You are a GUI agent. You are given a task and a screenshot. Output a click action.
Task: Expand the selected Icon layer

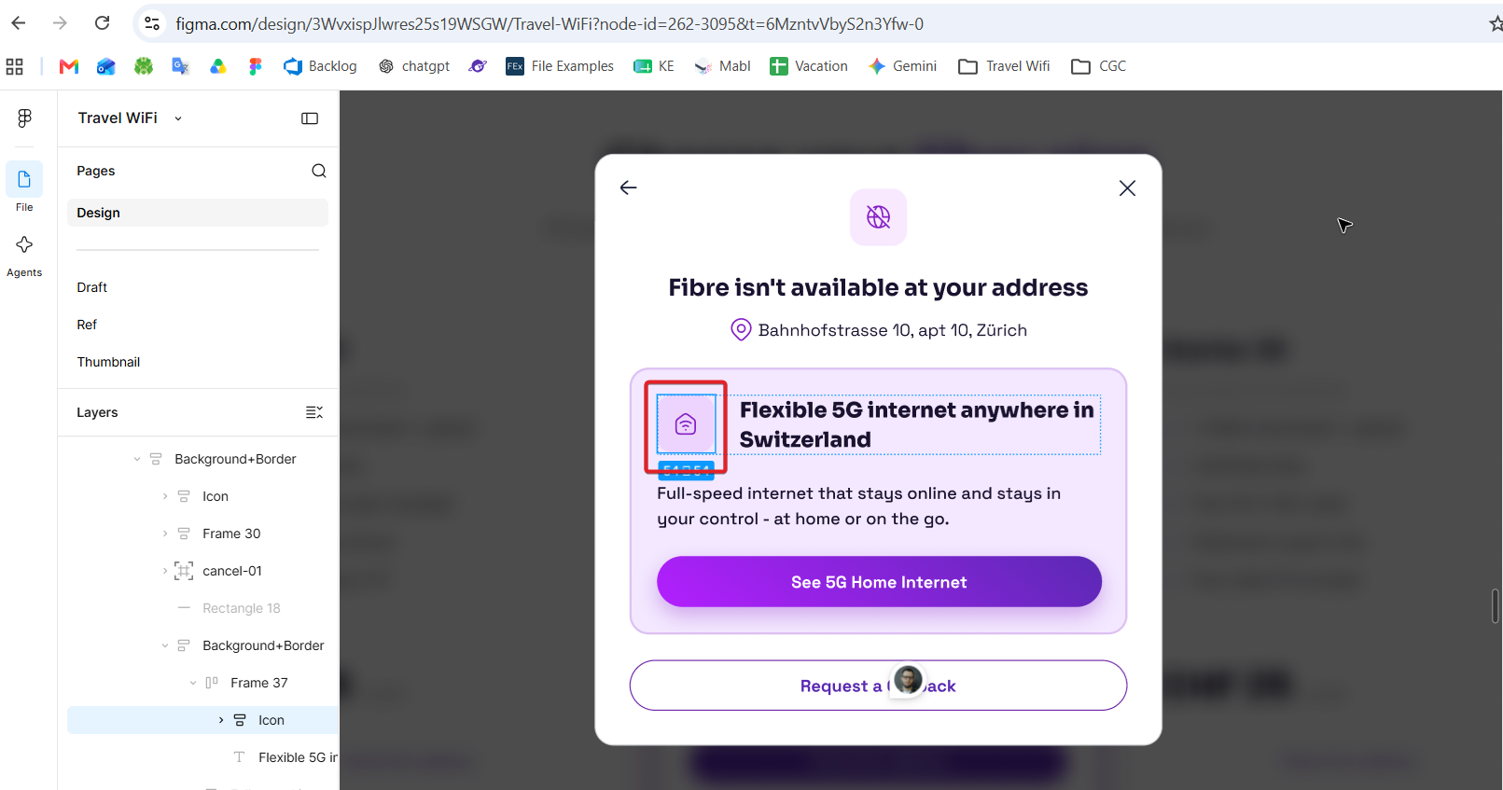[x=221, y=720]
